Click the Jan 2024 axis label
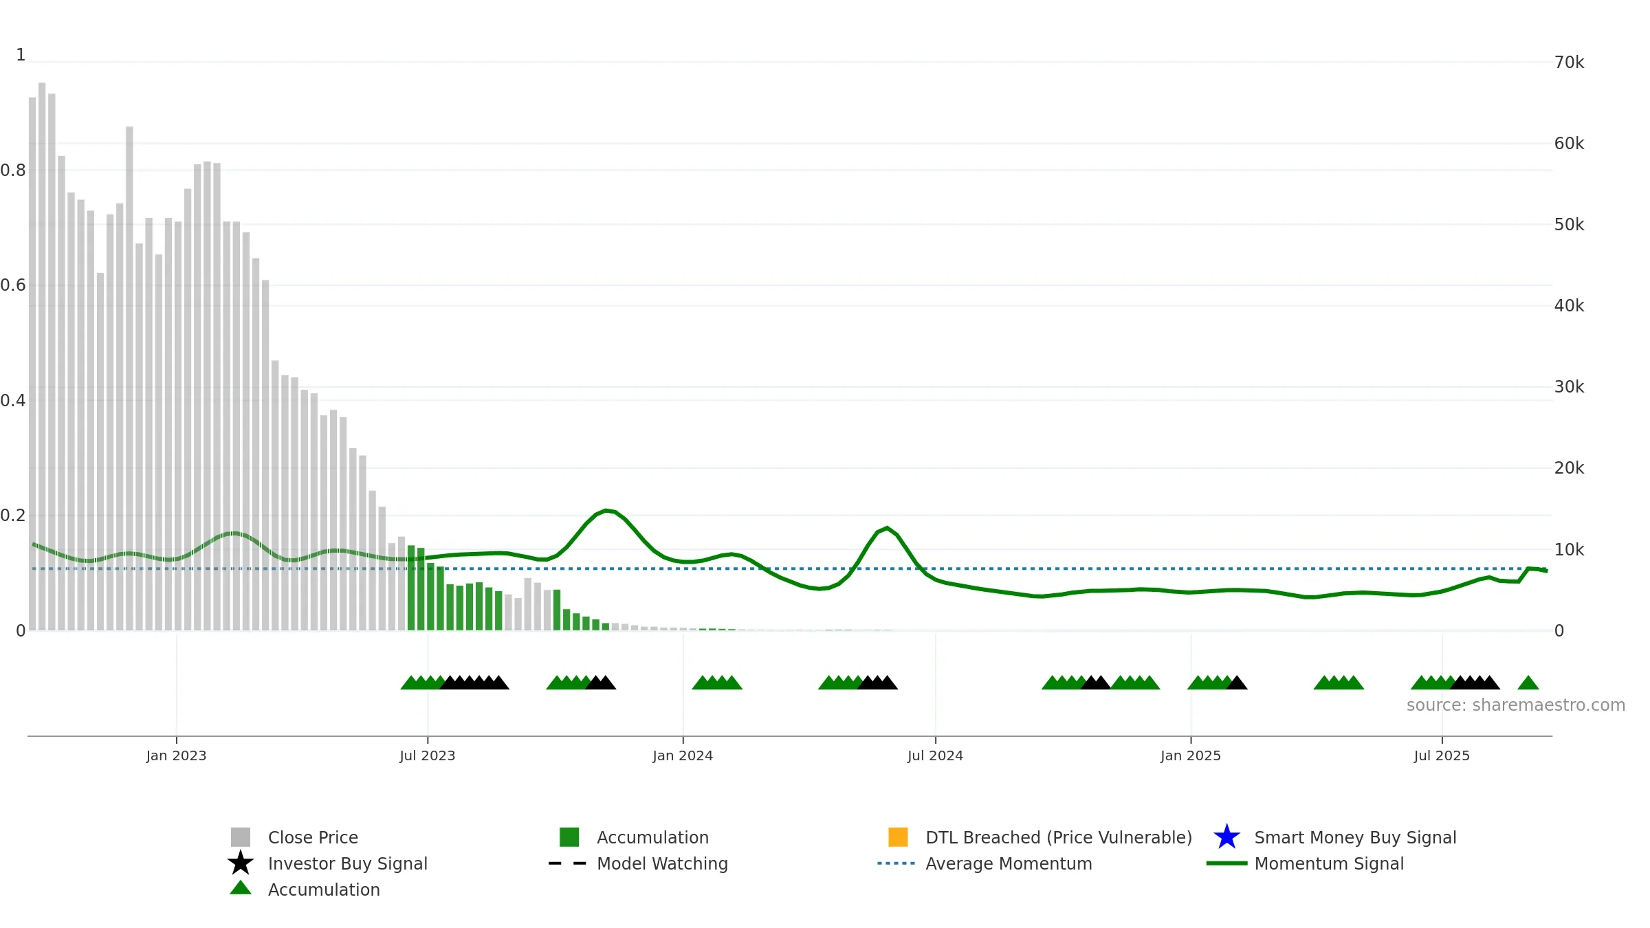The height and width of the screenshot is (928, 1650). point(683,755)
